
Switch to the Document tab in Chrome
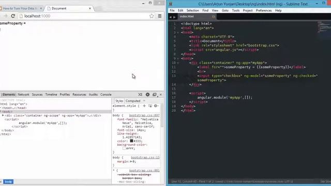click(x=69, y=8)
